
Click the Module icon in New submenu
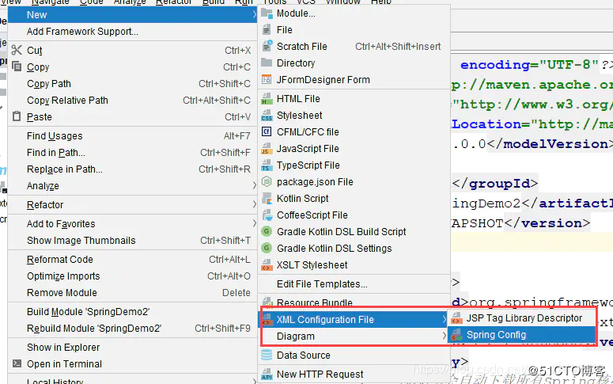267,13
